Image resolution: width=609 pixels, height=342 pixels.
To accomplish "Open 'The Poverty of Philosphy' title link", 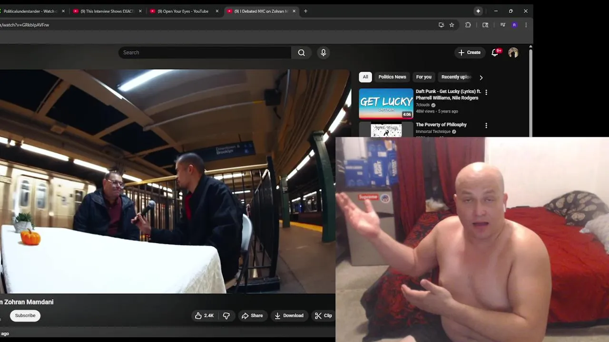I will point(441,124).
